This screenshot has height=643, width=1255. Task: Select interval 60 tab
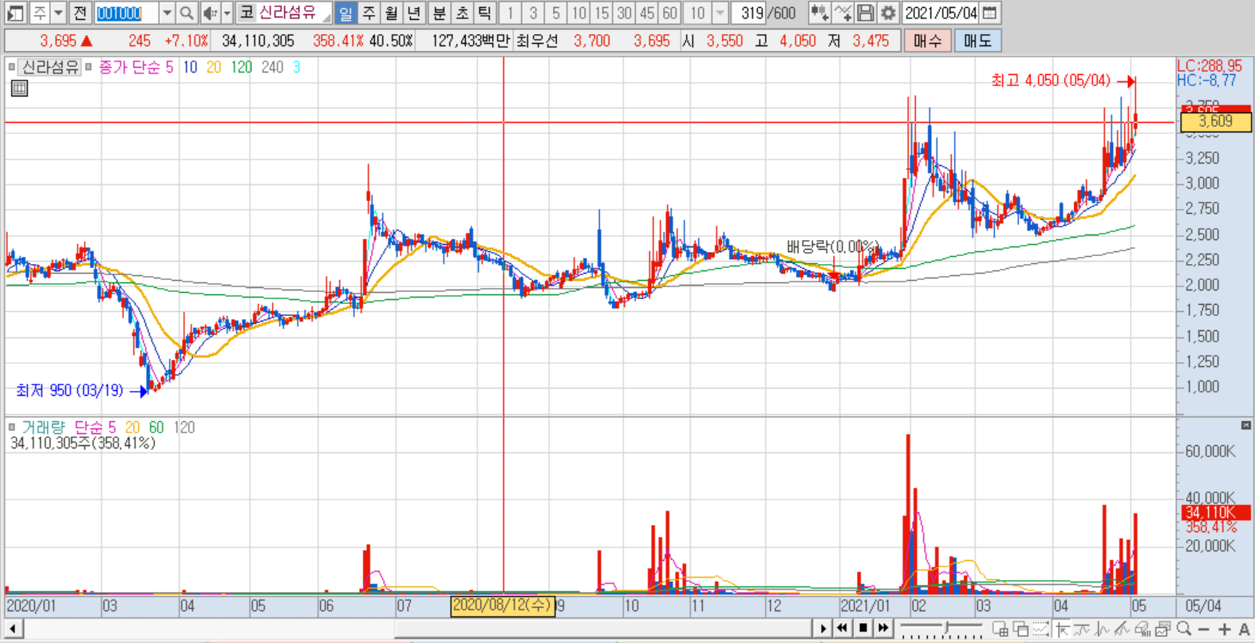[x=670, y=13]
